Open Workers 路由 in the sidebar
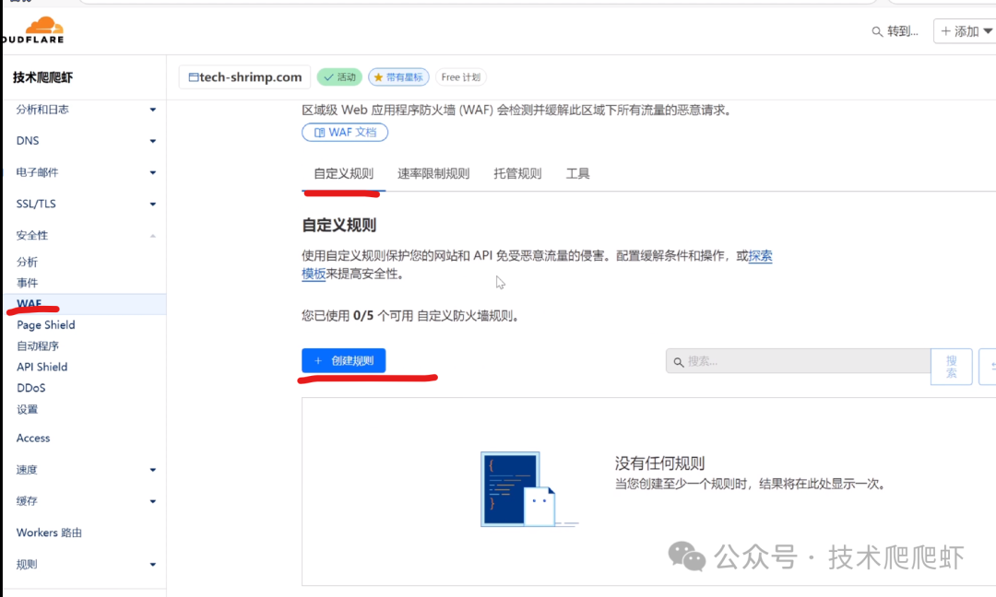 (49, 533)
